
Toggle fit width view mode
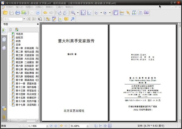89,13
